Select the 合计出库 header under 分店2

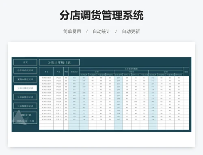pyautogui.click(x=119, y=75)
